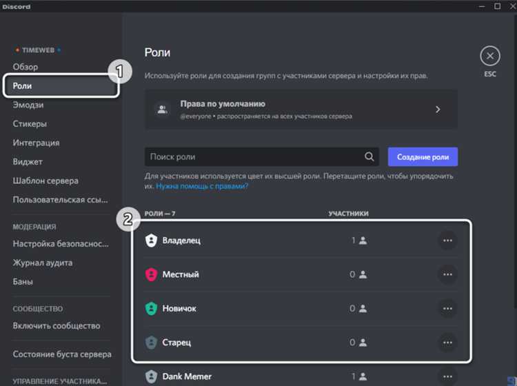Click the members icon for Владелец role
The height and width of the screenshot is (386, 517).
coord(363,241)
